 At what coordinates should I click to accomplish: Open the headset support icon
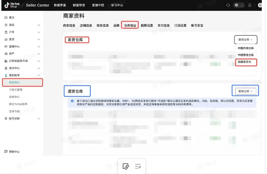tap(228, 5)
